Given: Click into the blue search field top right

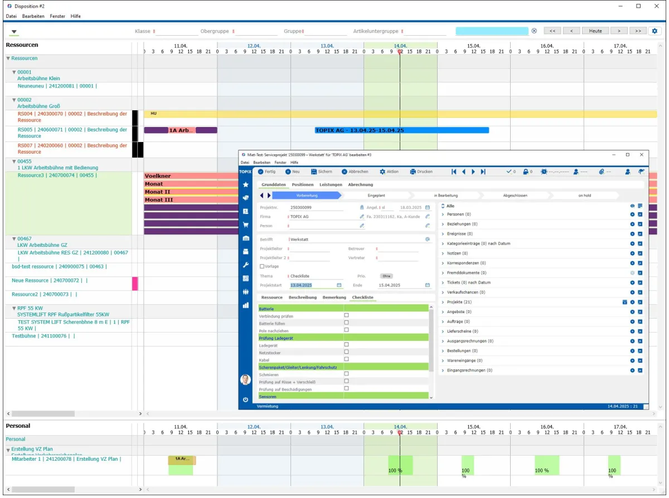Looking at the screenshot, I should coord(491,31).
